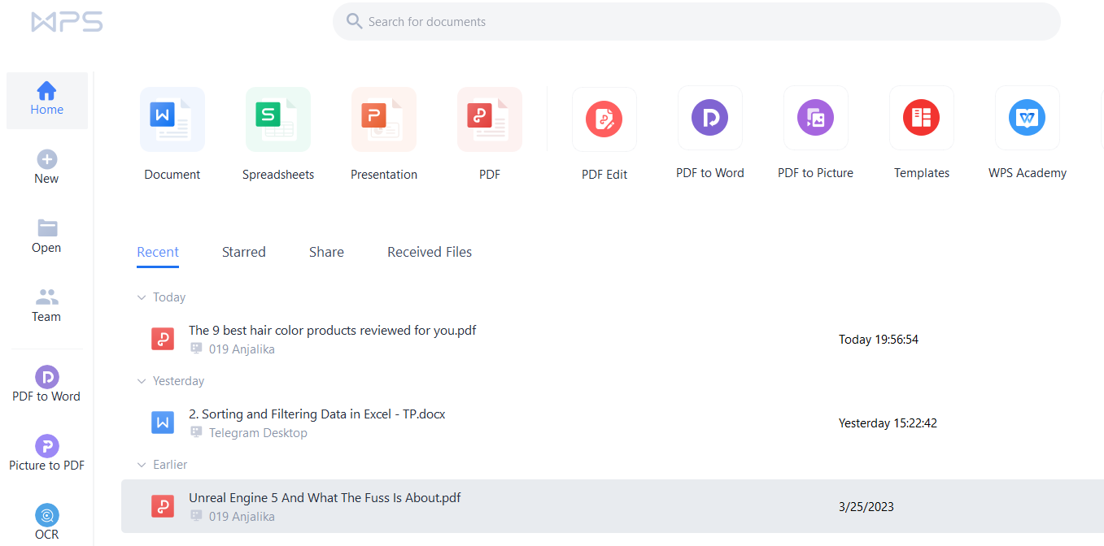Collapse the Yesterday group
Viewport: 1104px width, 546px height.
pyautogui.click(x=142, y=381)
